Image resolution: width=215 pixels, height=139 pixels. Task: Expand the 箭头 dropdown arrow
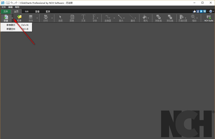pos(124,18)
